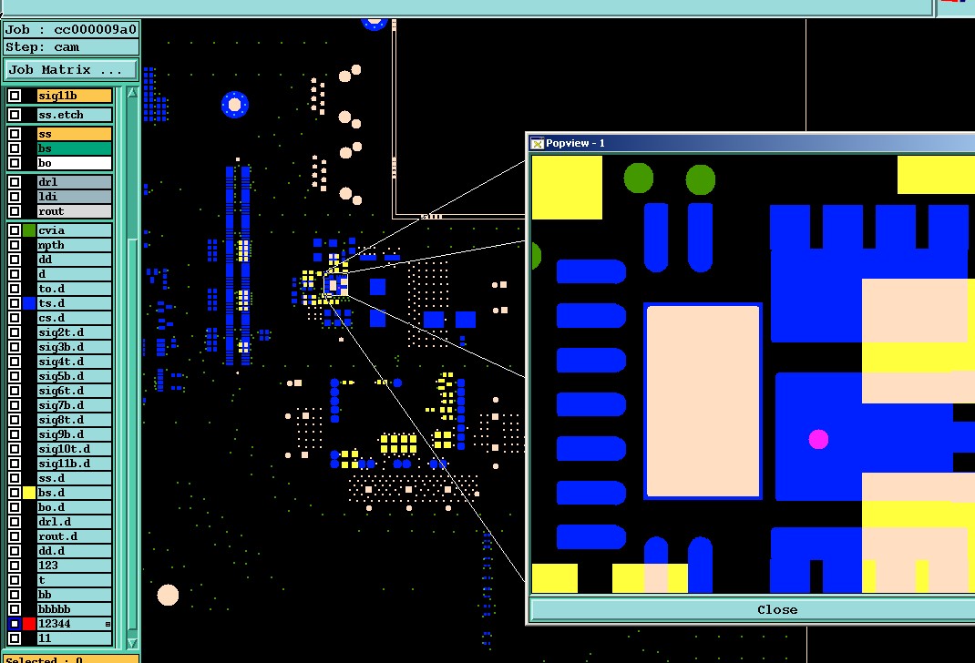The image size is (975, 663).
Task: Open the Job Matrix
Action: point(71,69)
